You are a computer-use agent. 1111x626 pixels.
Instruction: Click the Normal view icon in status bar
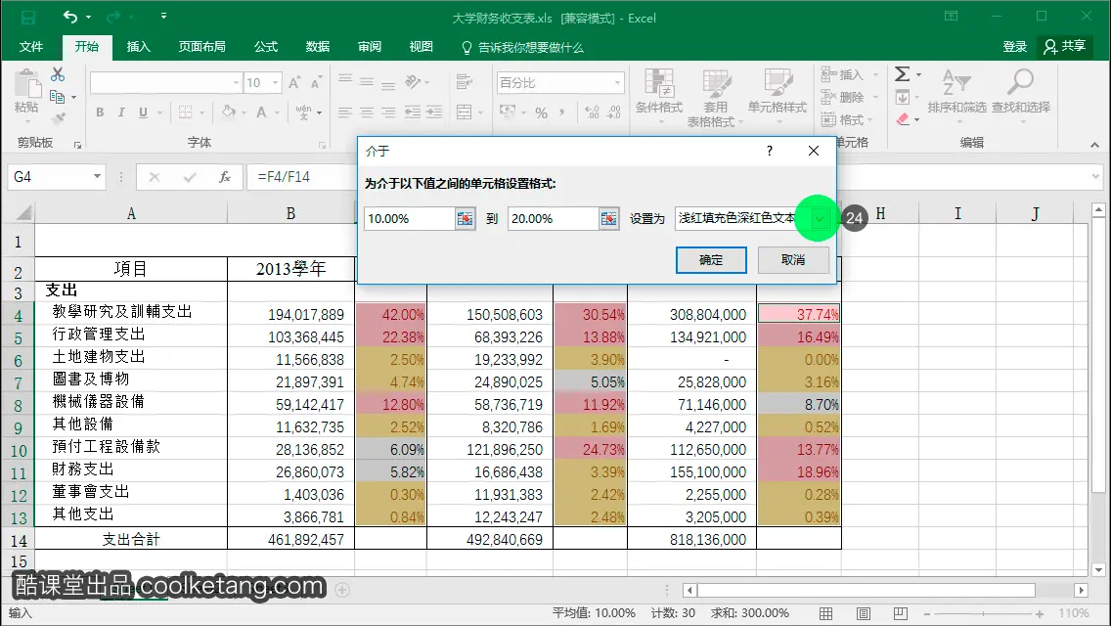tap(825, 613)
